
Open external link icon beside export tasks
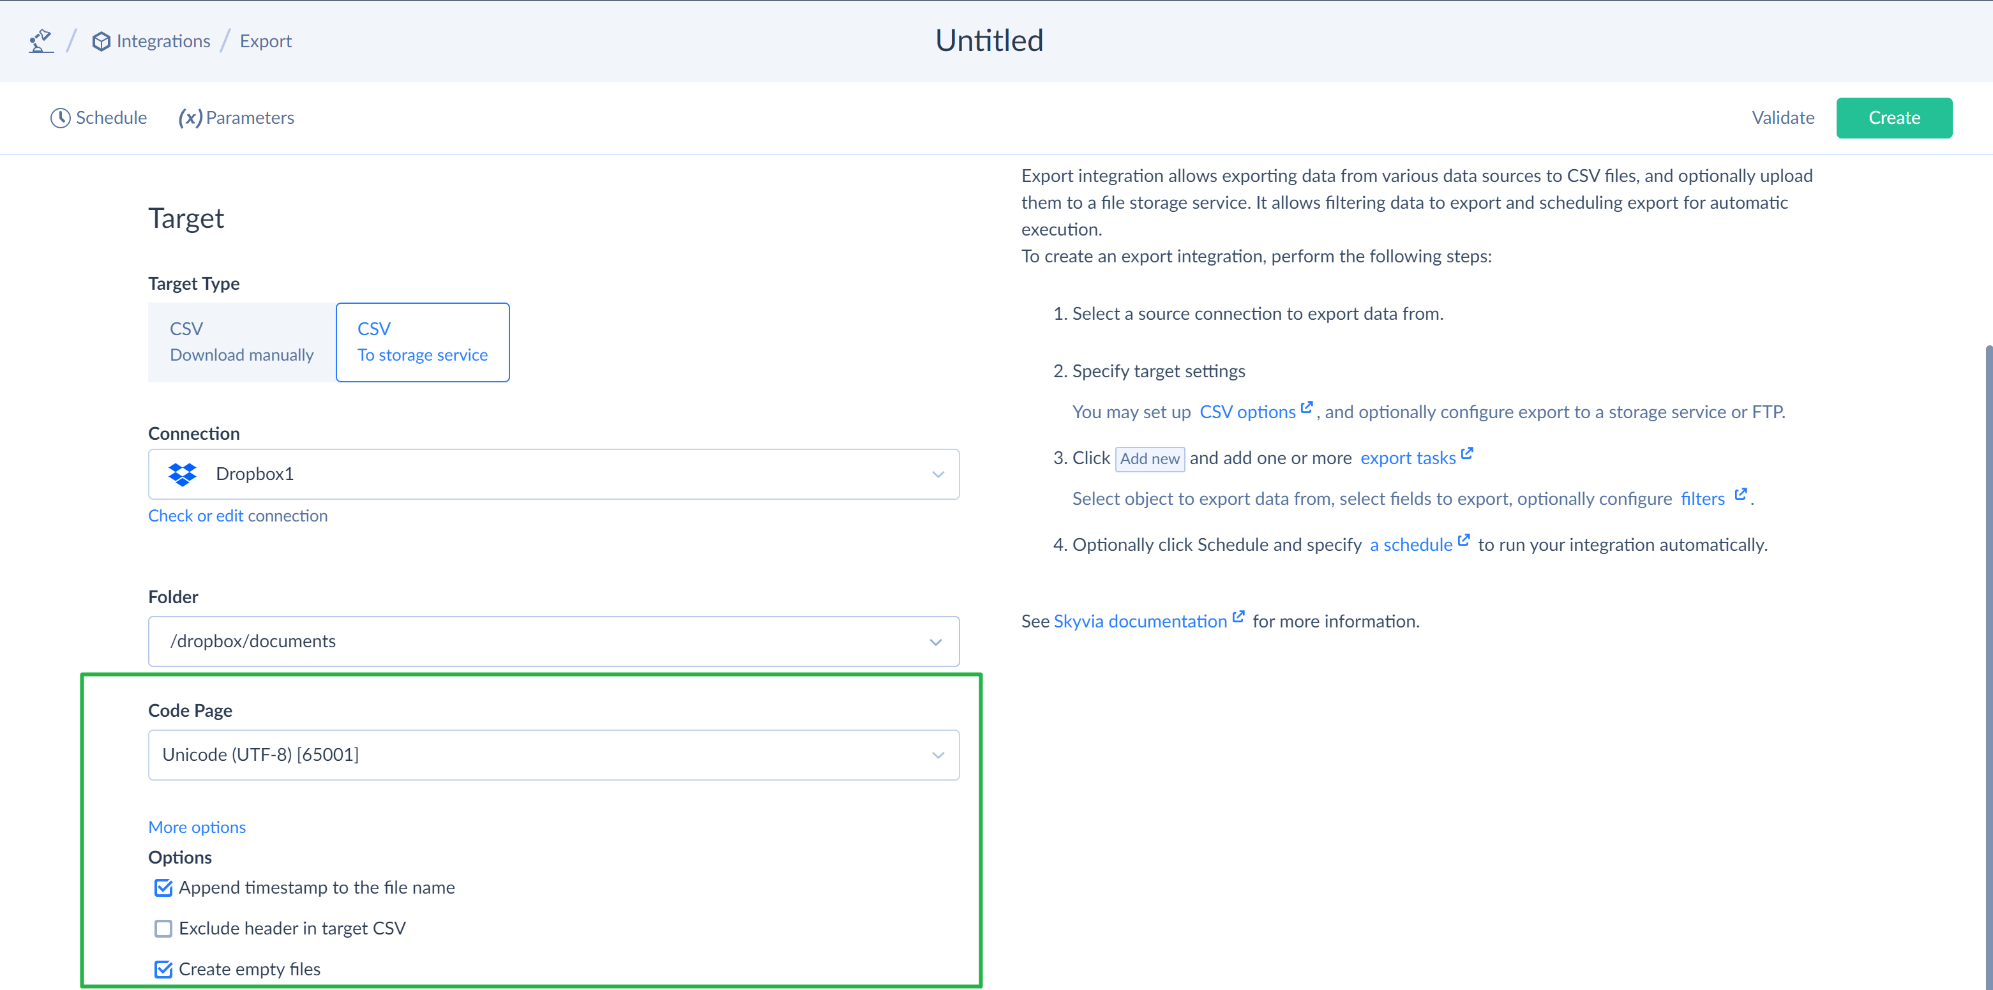[x=1467, y=453]
